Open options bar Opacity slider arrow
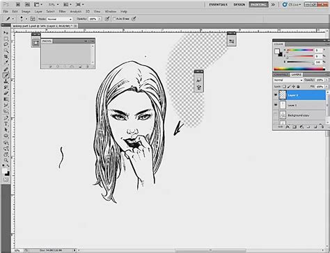Viewport: 330px width, 253px height. [x=100, y=19]
